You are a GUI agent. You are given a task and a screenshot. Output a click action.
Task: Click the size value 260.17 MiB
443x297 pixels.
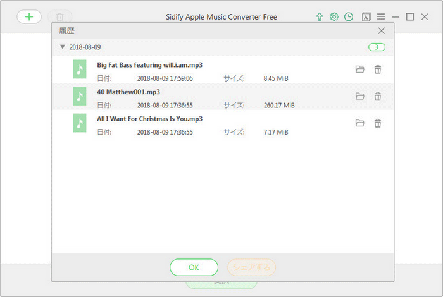[279, 105]
